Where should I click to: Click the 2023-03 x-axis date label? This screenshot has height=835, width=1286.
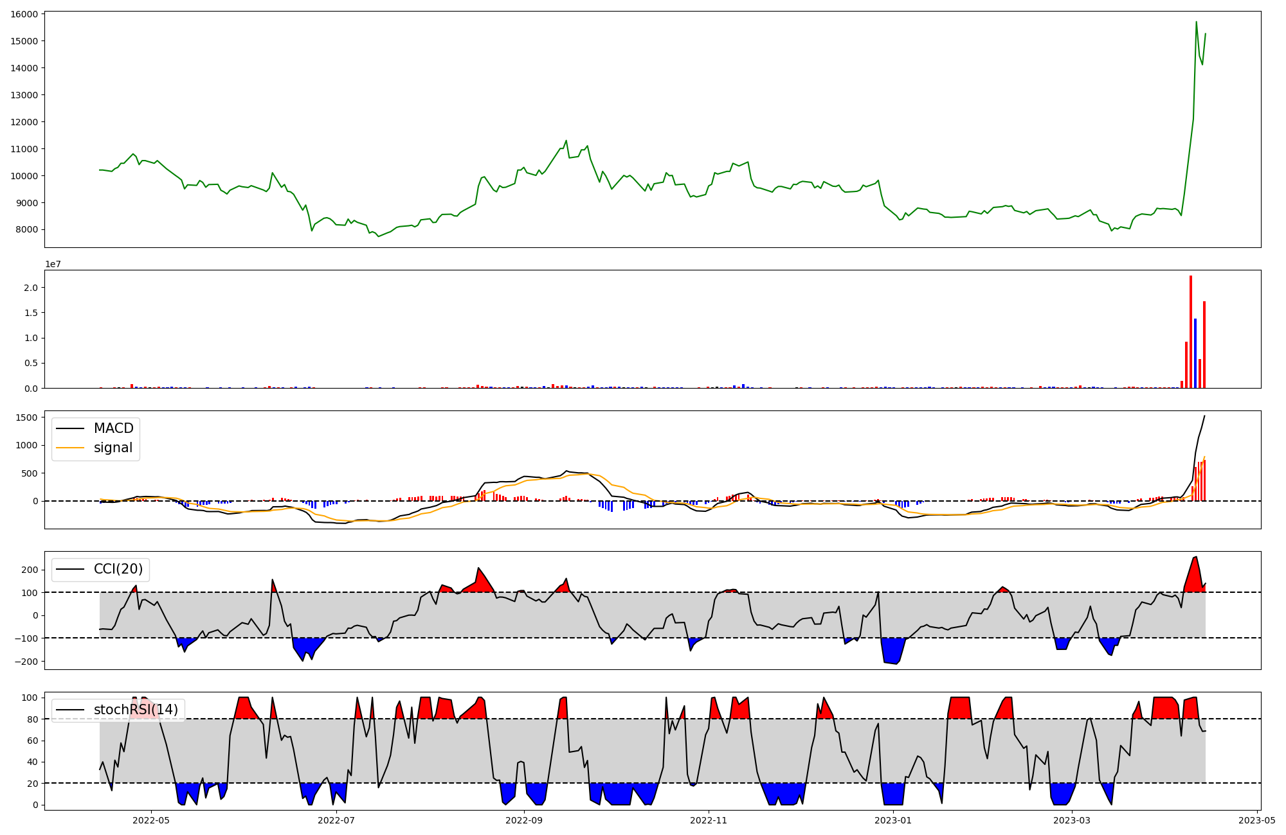pyautogui.click(x=1072, y=820)
